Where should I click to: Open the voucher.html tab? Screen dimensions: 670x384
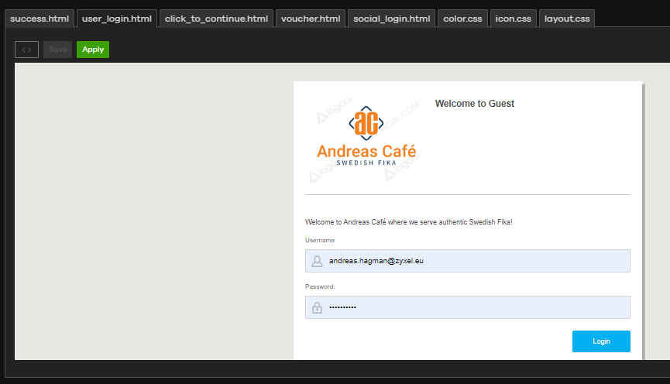(310, 19)
